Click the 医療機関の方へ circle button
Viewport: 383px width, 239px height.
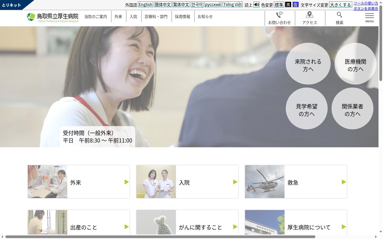tap(355, 64)
